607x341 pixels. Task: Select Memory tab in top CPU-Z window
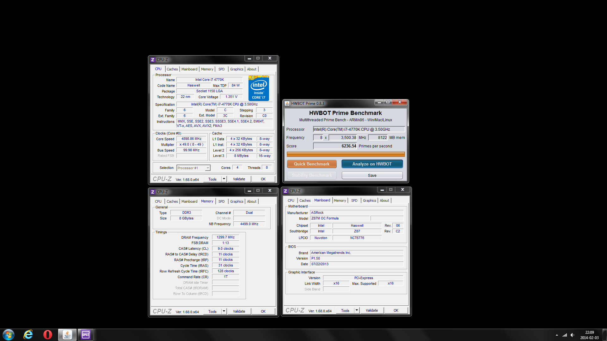207,69
